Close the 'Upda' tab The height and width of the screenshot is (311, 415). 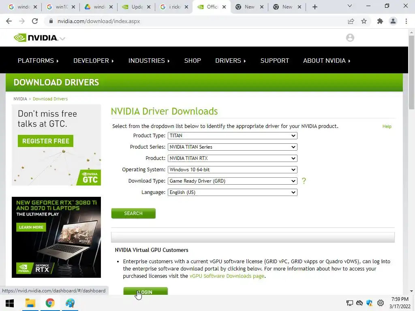tap(149, 7)
